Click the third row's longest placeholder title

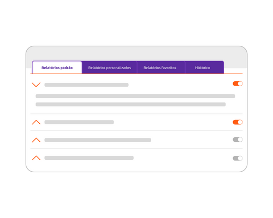98,140
